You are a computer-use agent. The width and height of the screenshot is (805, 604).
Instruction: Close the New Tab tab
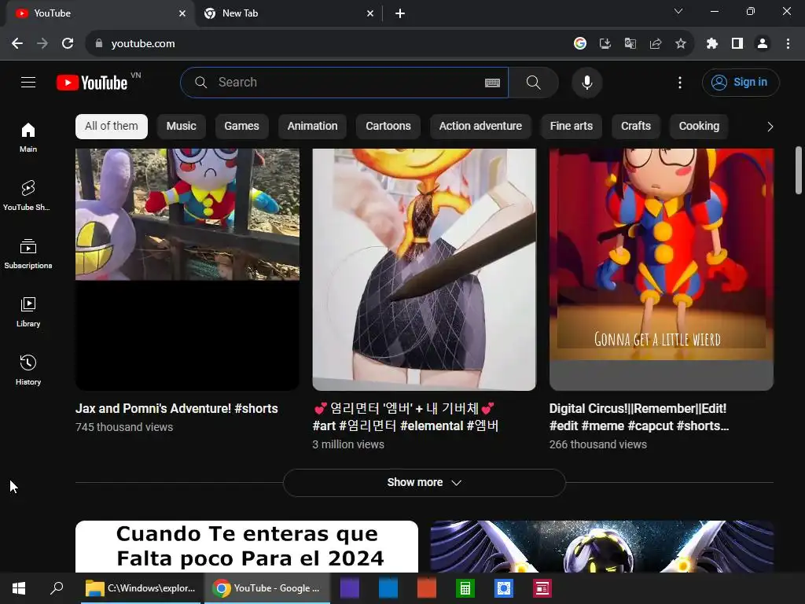pos(370,13)
